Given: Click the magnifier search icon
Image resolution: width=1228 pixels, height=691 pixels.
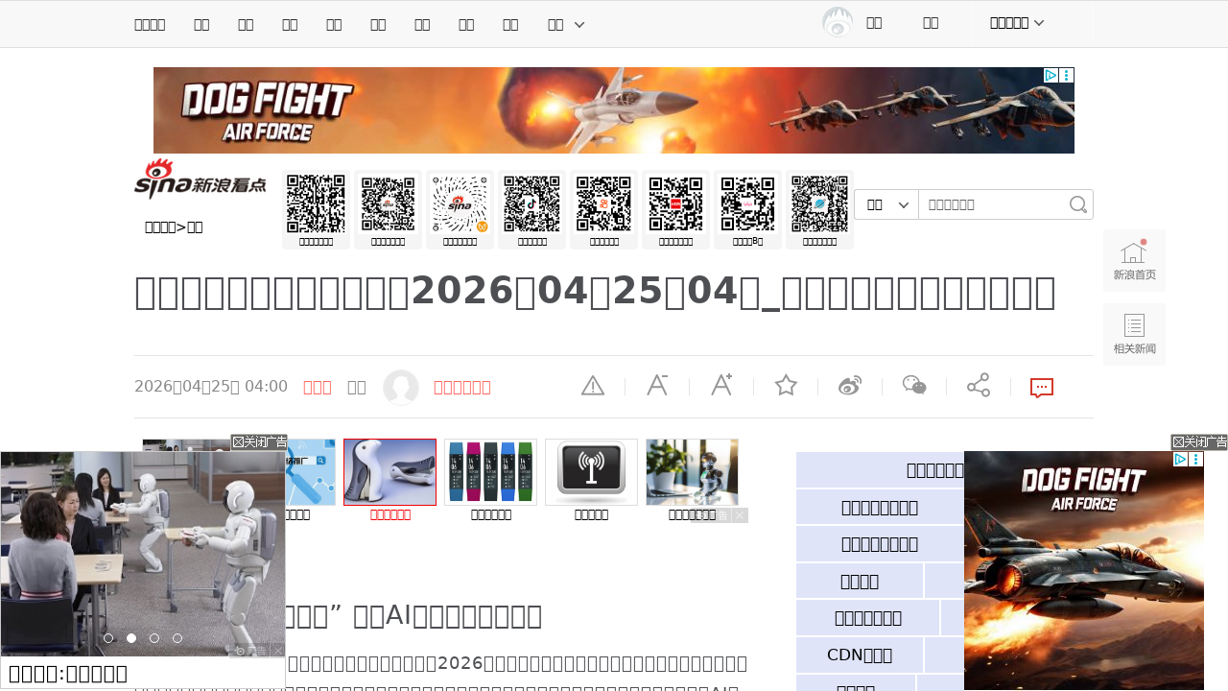Looking at the screenshot, I should 1078,204.
